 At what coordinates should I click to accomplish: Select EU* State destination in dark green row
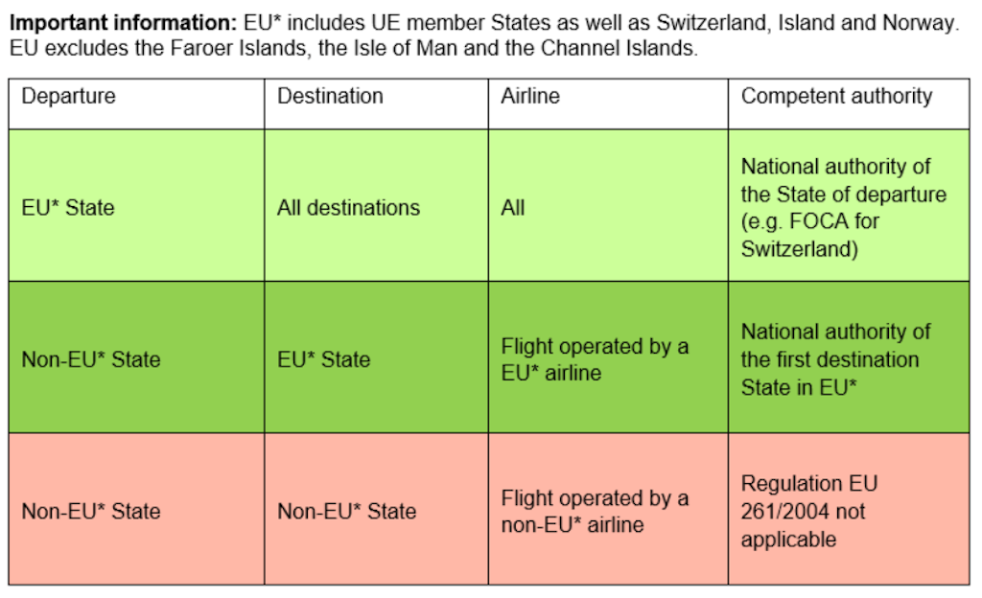(x=323, y=359)
